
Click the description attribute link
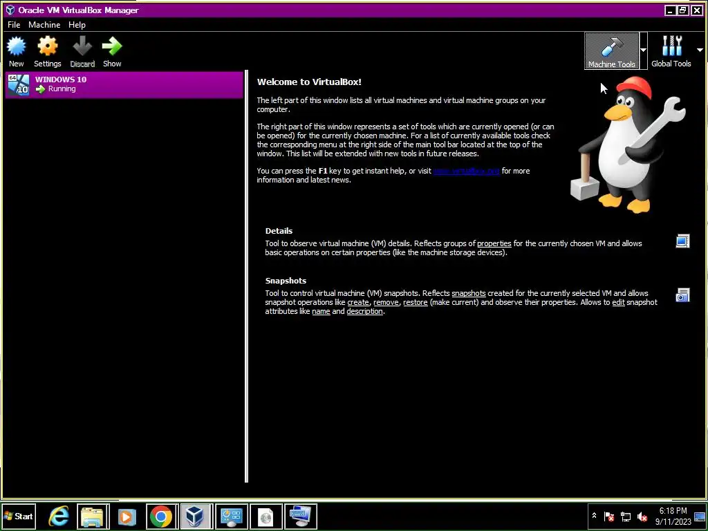click(364, 311)
